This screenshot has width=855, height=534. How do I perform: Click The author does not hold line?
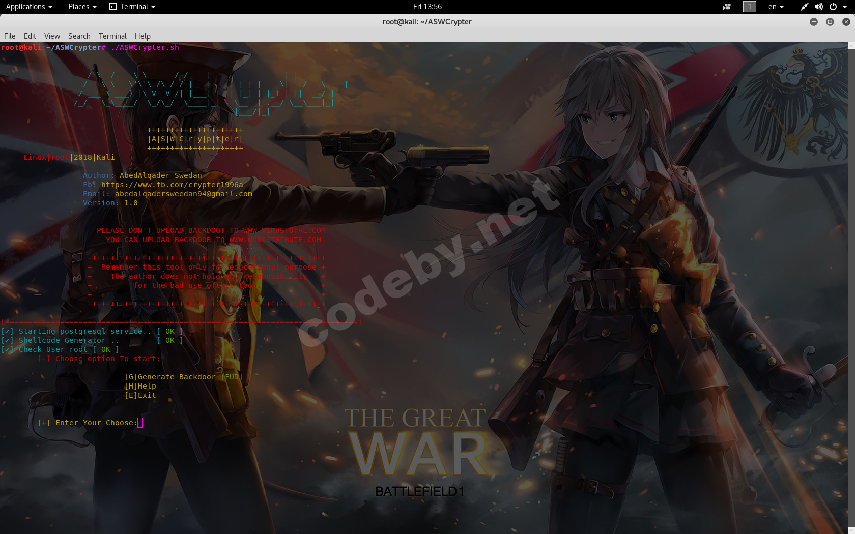point(207,276)
